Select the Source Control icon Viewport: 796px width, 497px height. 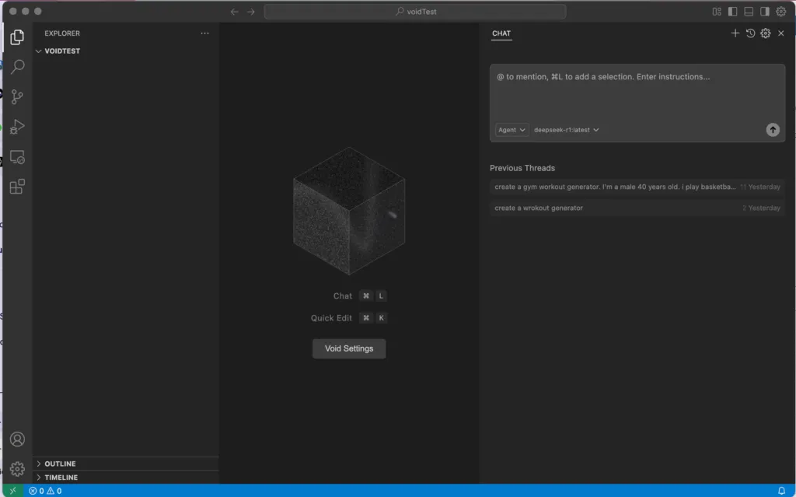coord(17,96)
